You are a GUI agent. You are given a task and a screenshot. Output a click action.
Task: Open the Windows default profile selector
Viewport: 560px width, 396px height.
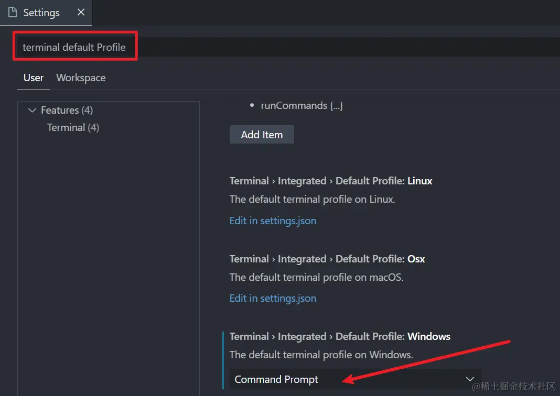coord(351,379)
